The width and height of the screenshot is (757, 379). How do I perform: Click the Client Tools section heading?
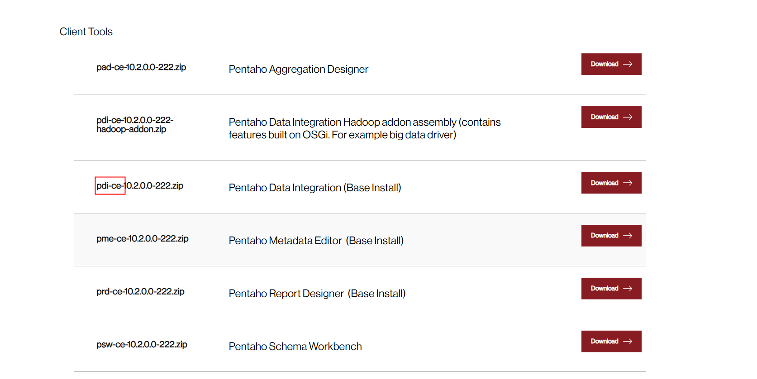[x=86, y=32]
